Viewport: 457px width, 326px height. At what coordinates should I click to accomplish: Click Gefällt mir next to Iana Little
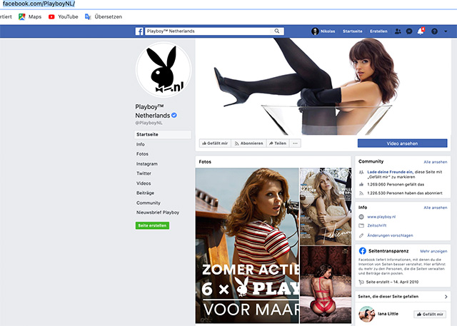pos(430,315)
